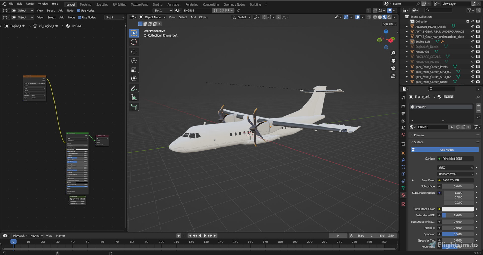Switch to the Shading workspace tab
Screen dimensions: 483x255
tap(158, 4)
